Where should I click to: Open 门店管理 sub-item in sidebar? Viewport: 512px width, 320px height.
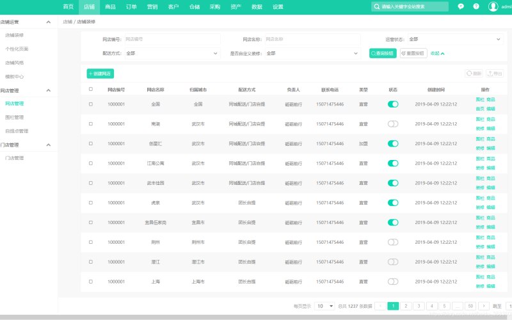[x=14, y=158]
